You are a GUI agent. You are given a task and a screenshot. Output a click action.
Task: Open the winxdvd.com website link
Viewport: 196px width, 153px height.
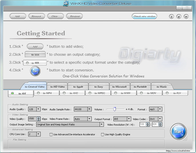(178, 151)
